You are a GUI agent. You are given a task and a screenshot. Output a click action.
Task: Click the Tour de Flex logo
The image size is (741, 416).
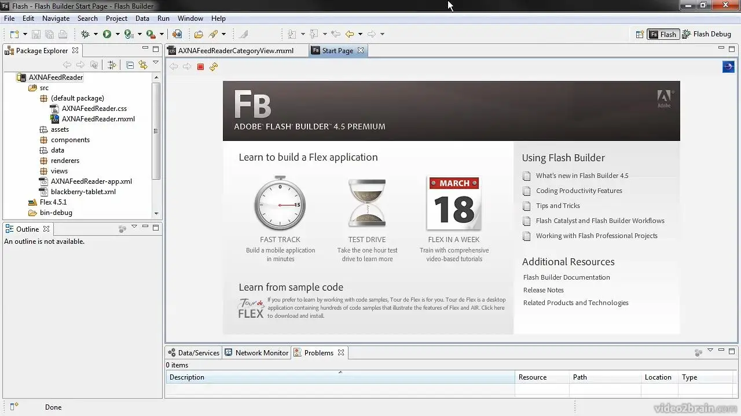(x=251, y=309)
